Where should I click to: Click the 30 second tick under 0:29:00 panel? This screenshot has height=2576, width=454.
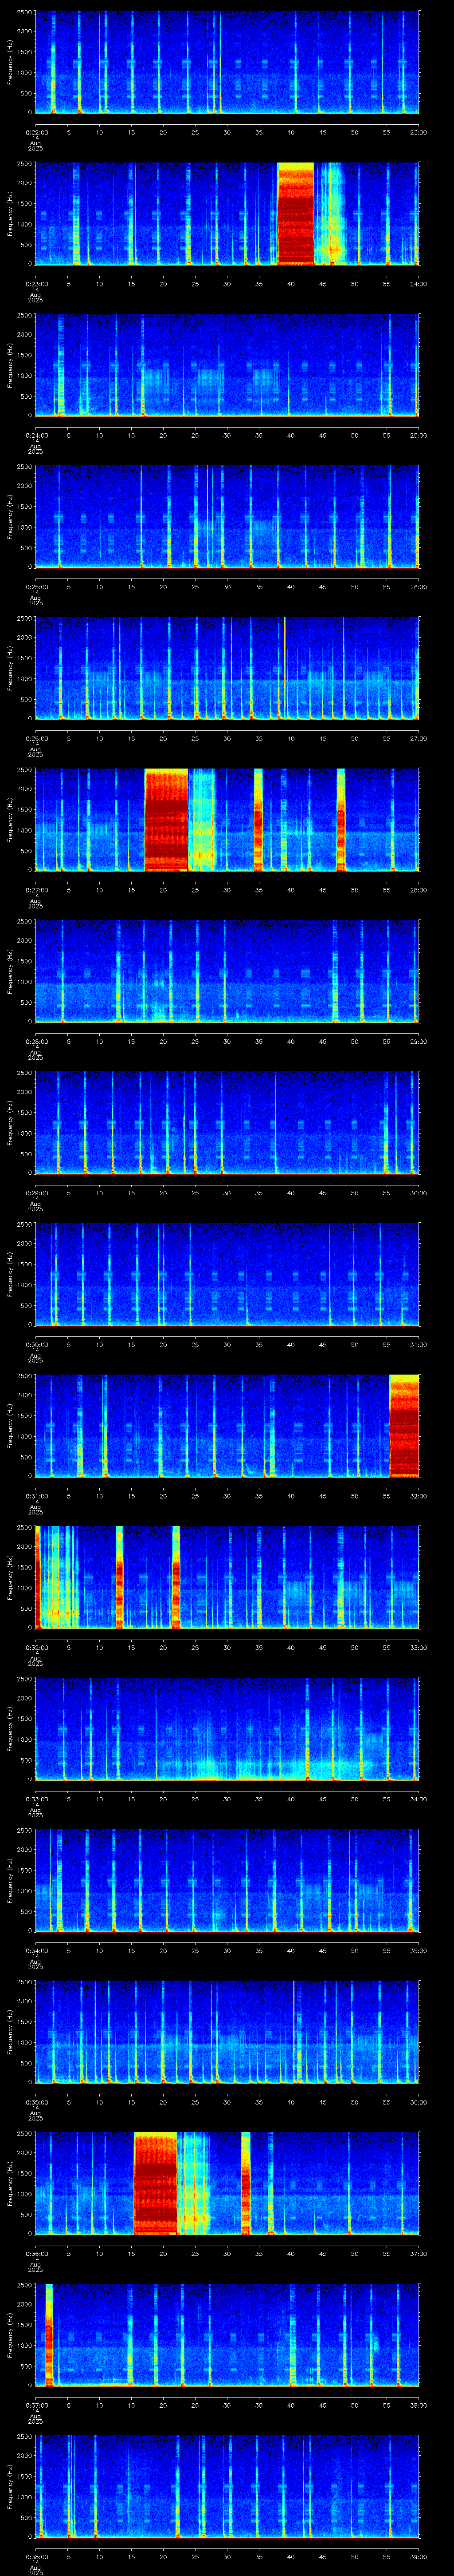[x=227, y=1193]
